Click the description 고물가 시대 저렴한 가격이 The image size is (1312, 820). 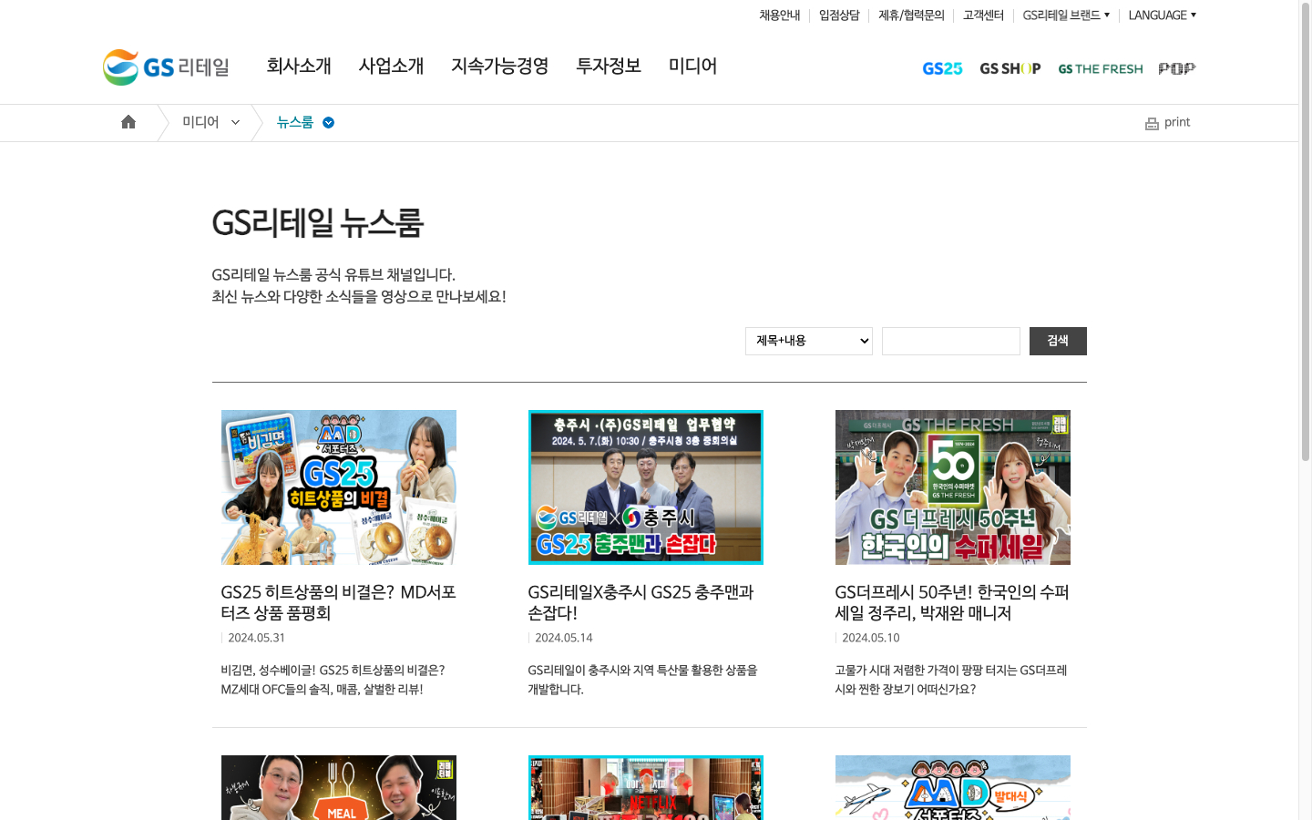(x=951, y=680)
